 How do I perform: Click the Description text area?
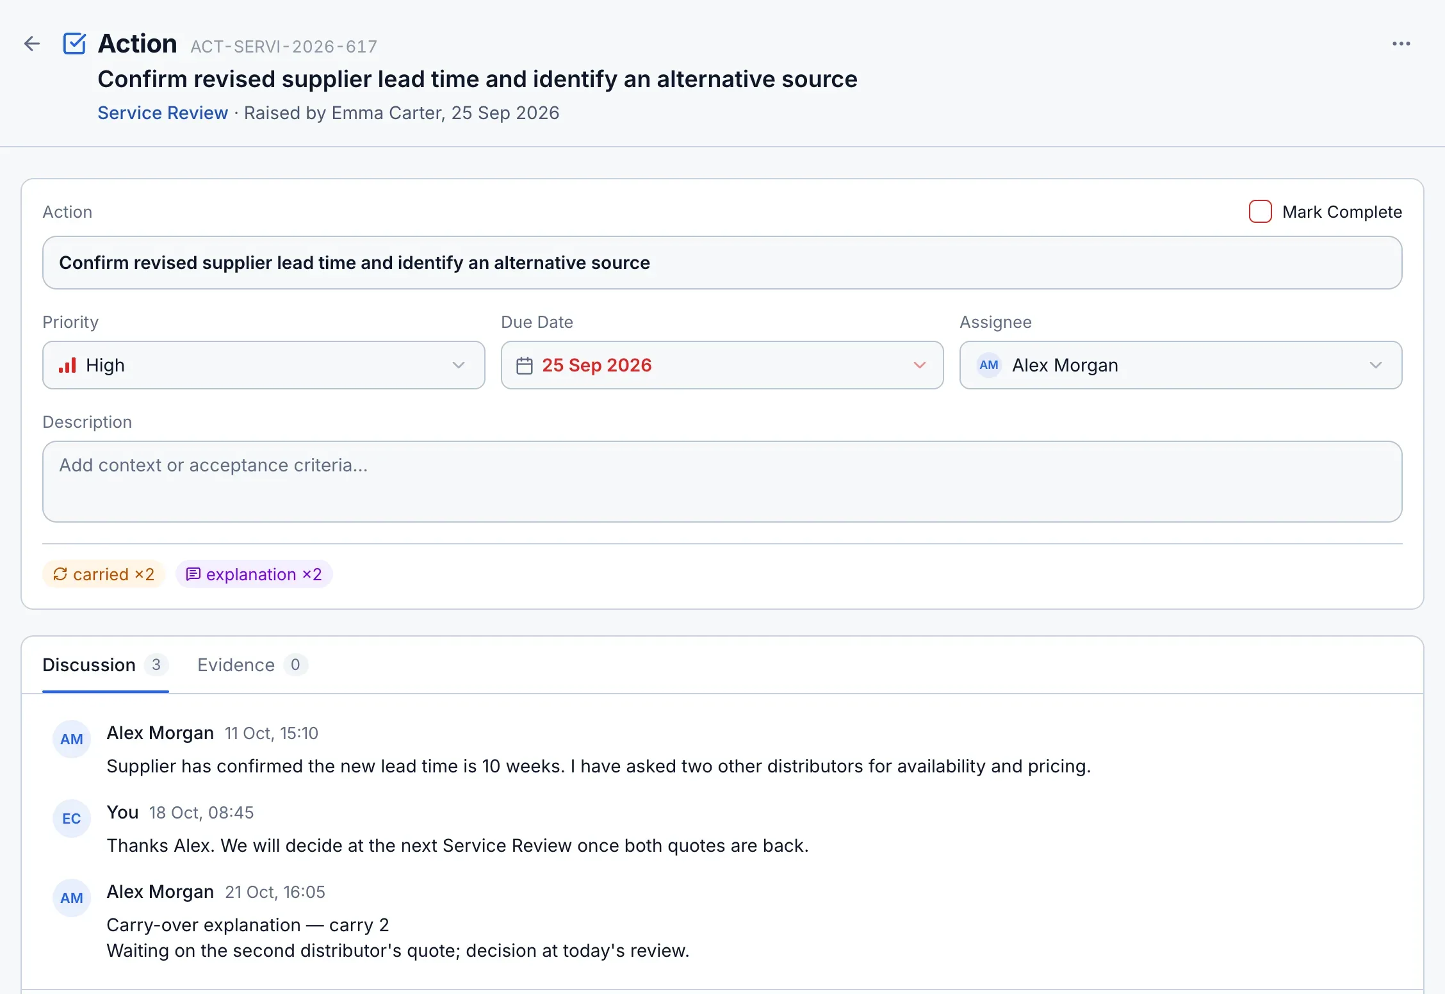[722, 482]
